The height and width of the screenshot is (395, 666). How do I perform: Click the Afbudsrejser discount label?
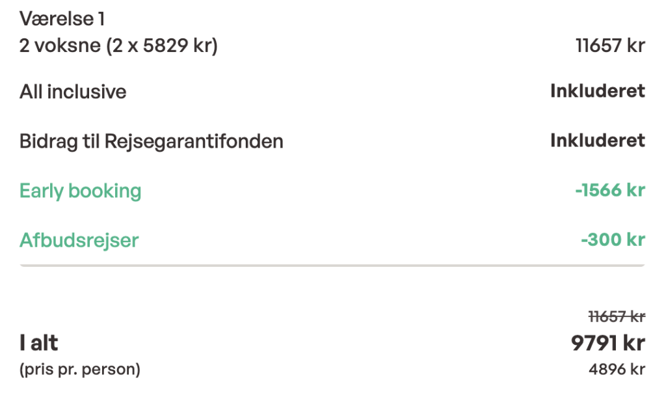click(79, 240)
